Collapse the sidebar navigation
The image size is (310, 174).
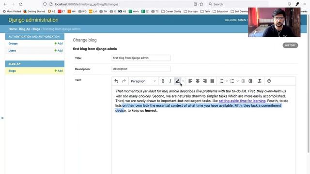2,118
